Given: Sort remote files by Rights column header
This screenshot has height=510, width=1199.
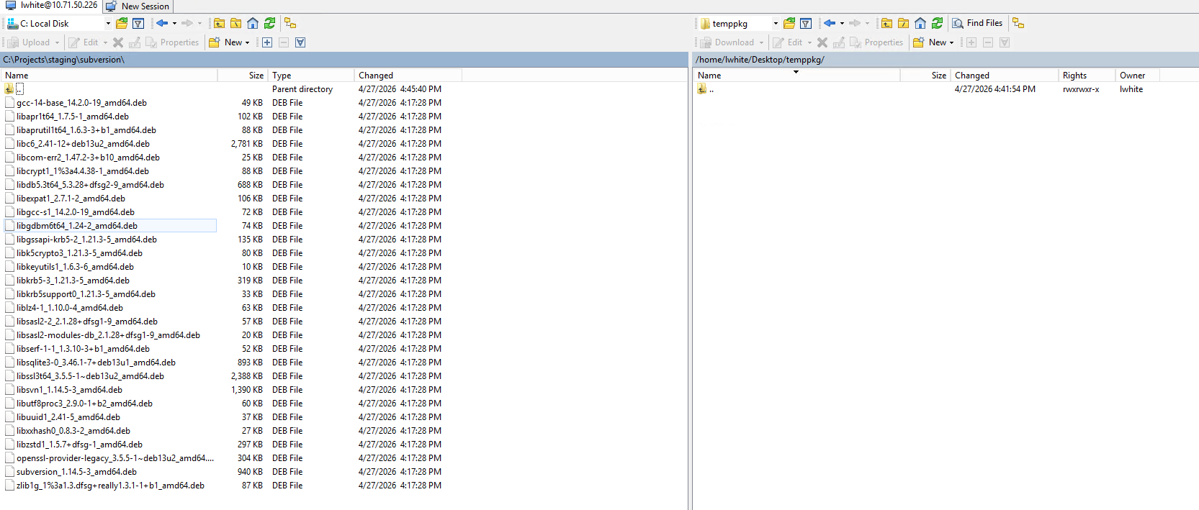Looking at the screenshot, I should [1074, 76].
